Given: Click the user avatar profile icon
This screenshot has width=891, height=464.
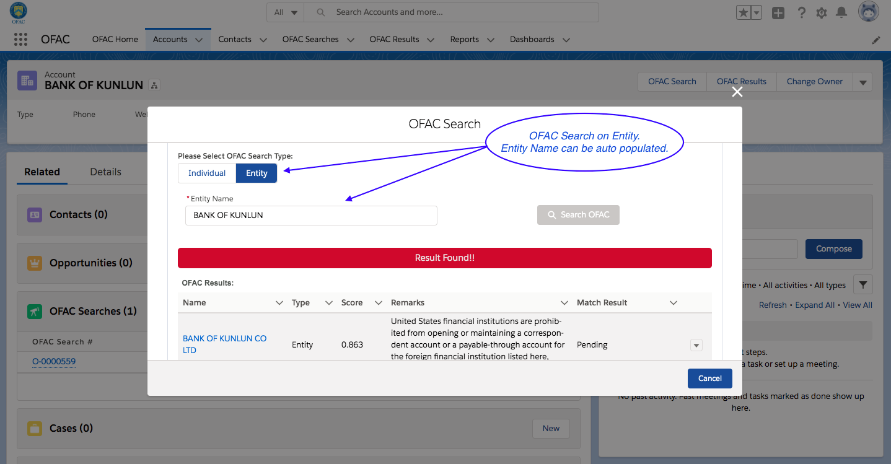Looking at the screenshot, I should pos(869,12).
